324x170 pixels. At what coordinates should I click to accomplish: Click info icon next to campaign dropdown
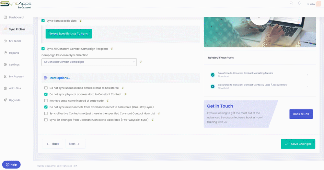coord(141,62)
